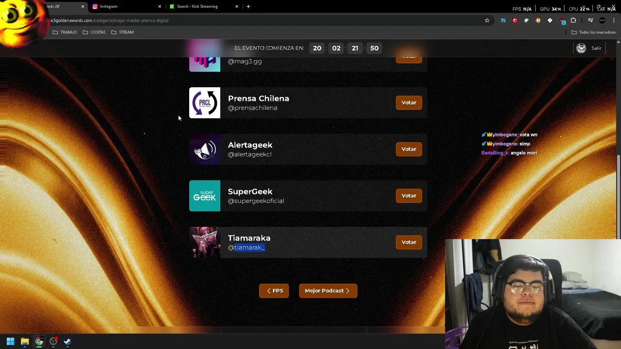
Task: Open the @supergeekoficial handle
Action: (256, 201)
